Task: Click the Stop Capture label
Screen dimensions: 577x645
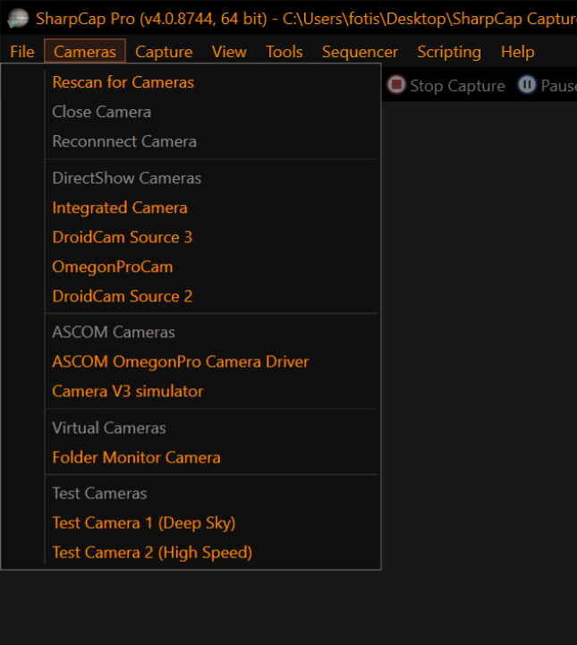Action: click(457, 86)
